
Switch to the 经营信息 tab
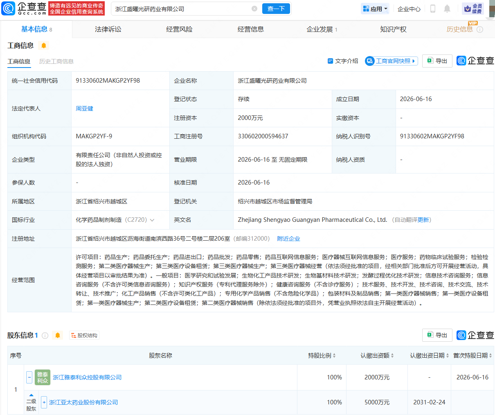pyautogui.click(x=250, y=29)
